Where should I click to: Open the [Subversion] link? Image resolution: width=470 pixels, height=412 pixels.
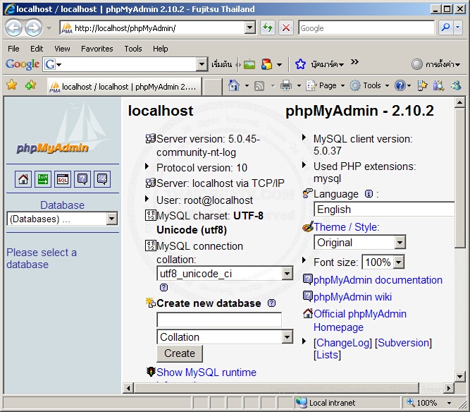coord(404,343)
